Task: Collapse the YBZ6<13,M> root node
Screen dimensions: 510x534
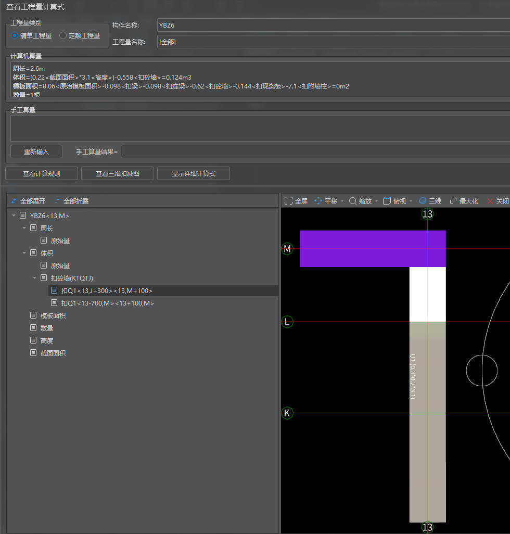Action: point(14,215)
